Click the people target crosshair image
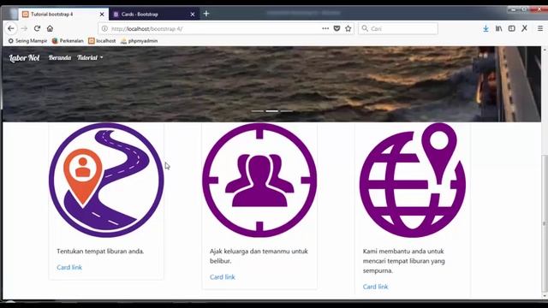 pos(259,181)
